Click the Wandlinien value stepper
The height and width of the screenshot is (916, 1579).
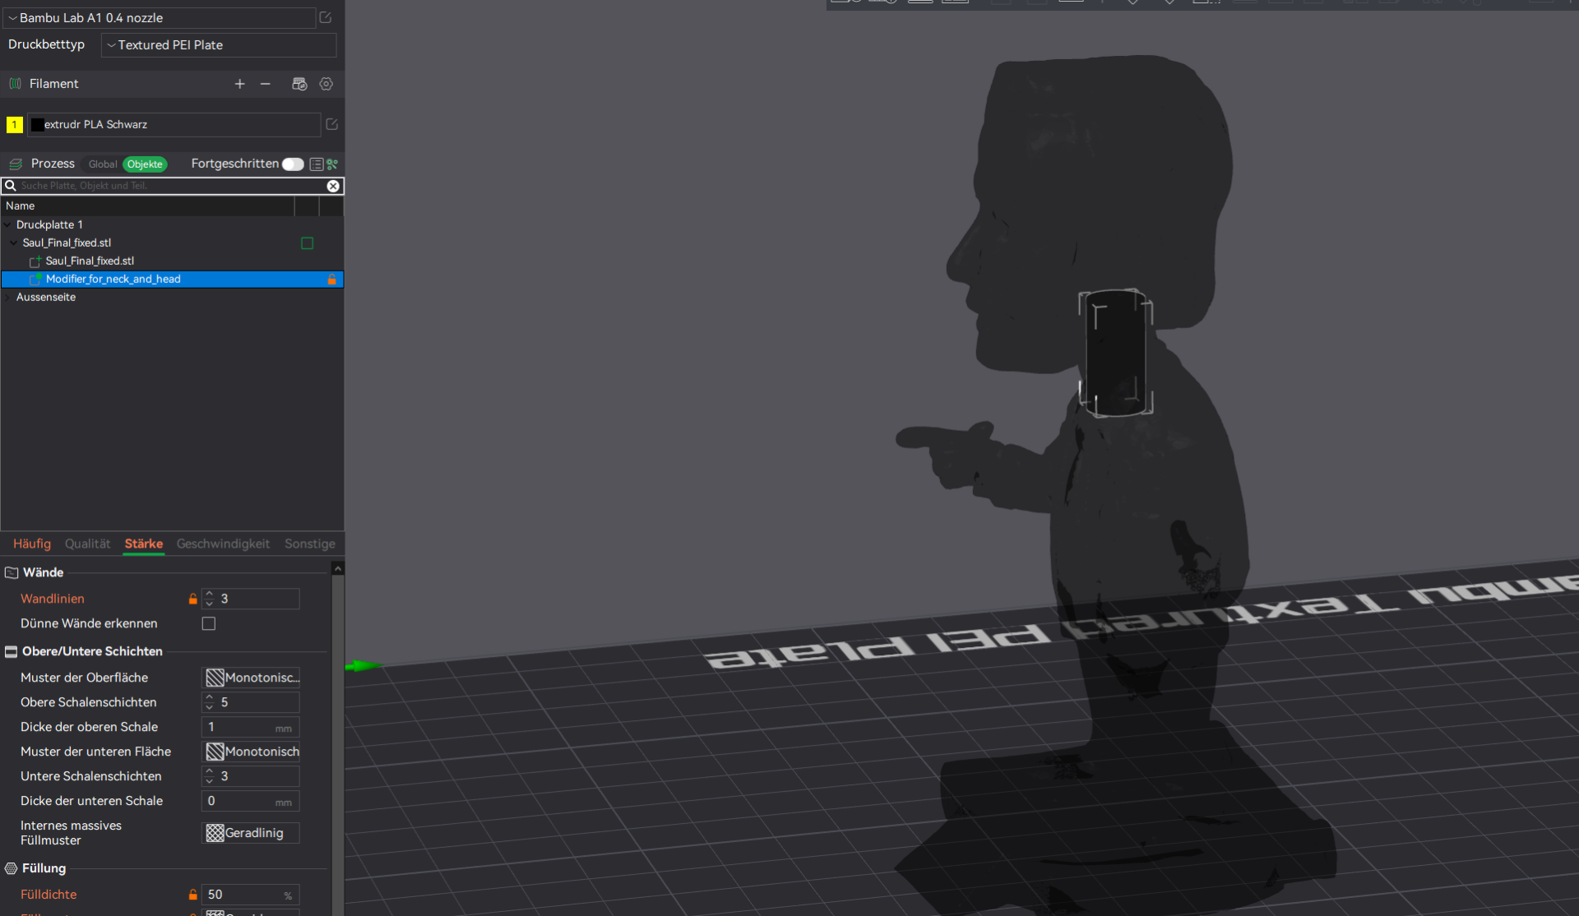coord(209,599)
